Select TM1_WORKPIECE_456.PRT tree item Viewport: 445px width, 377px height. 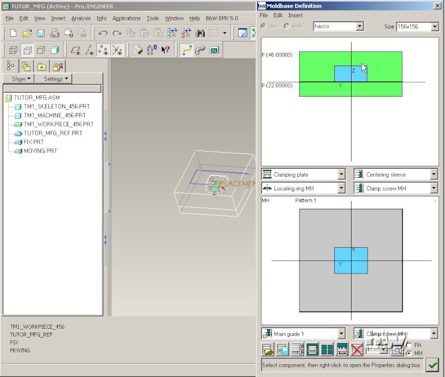(58, 124)
